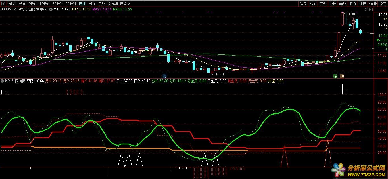
Task: Click the 财 marker on the chart
Action: point(164,76)
